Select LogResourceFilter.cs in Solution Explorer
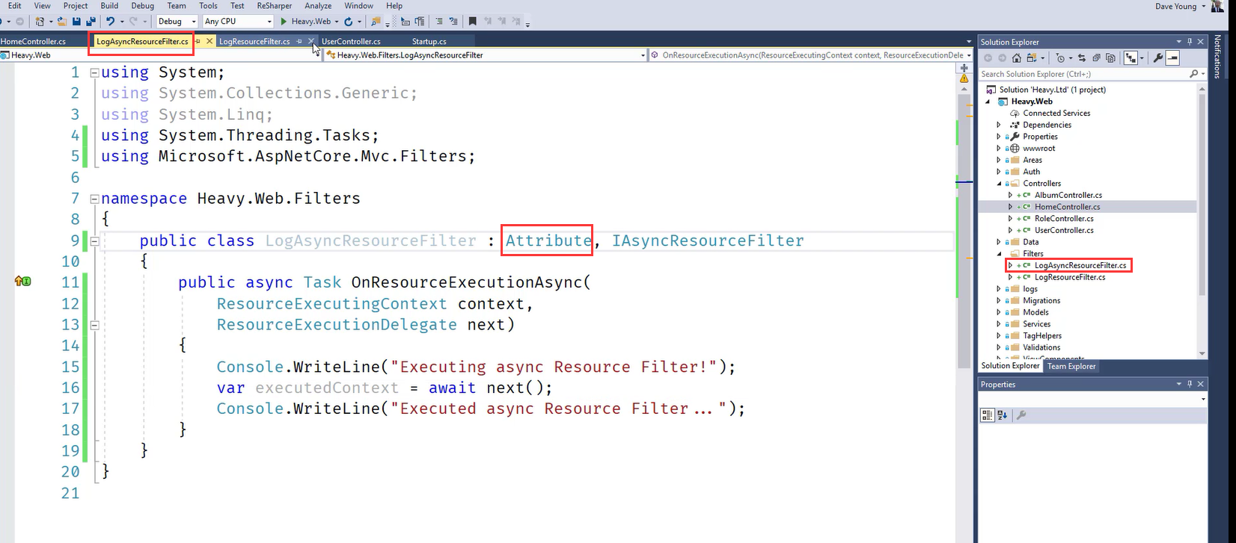 tap(1070, 277)
